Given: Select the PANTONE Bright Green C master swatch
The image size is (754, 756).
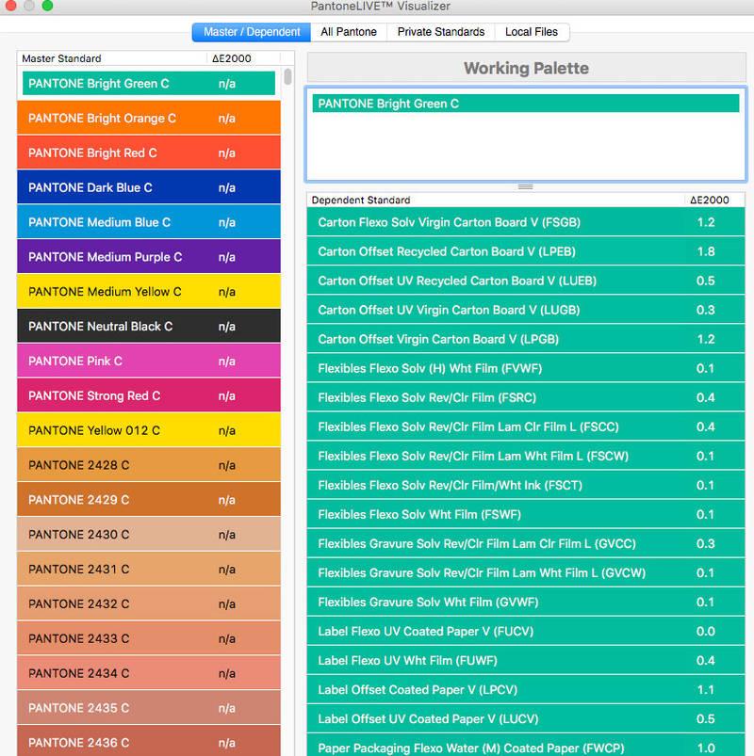Looking at the screenshot, I should (149, 84).
